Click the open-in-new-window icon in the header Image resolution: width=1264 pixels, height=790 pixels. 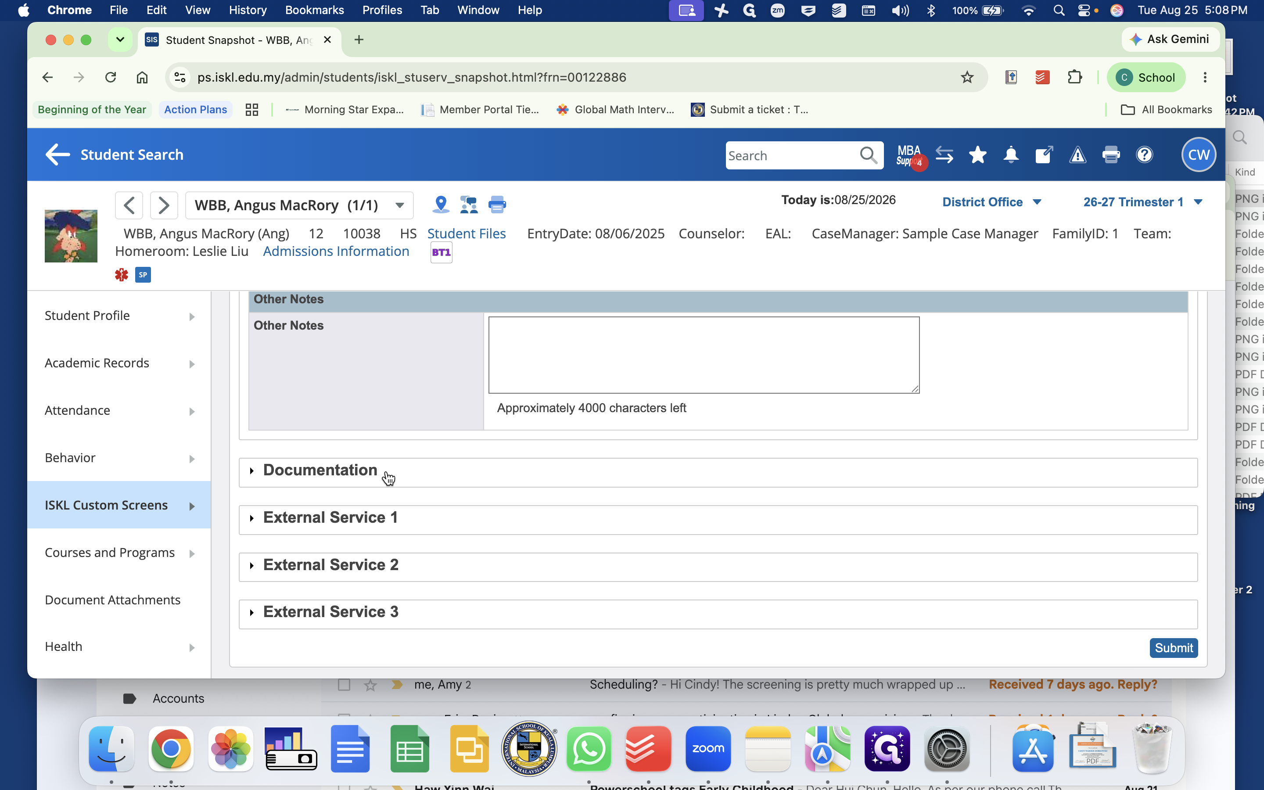coord(1044,155)
